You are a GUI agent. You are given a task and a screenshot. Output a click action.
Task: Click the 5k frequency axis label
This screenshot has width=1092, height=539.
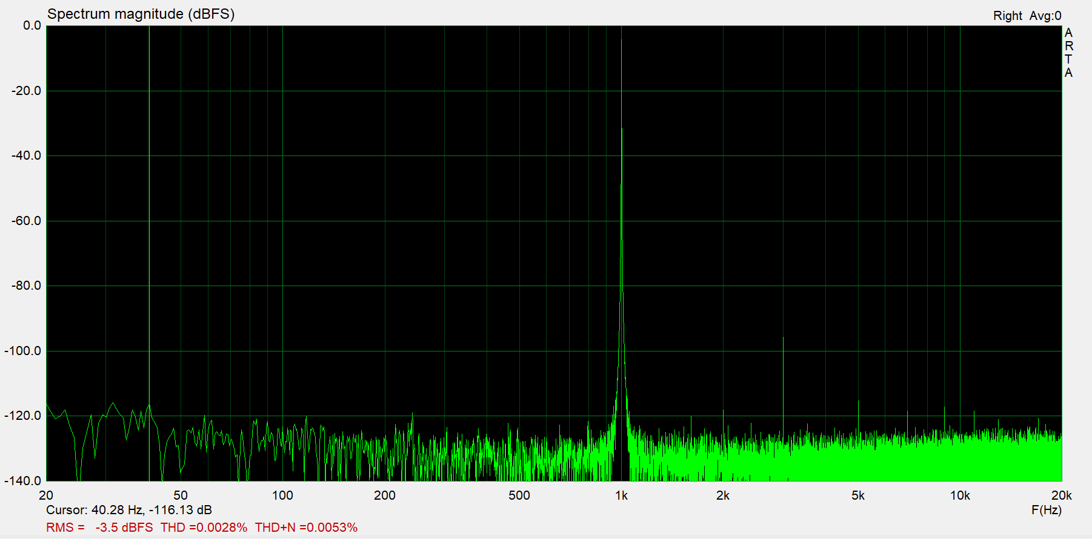(858, 495)
